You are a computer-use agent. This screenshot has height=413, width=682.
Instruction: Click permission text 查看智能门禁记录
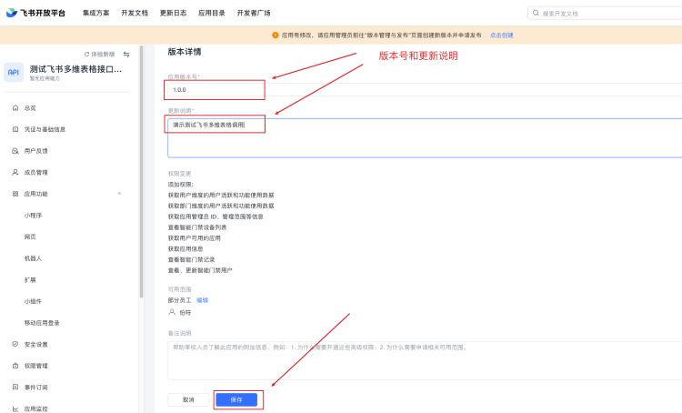[x=191, y=259]
